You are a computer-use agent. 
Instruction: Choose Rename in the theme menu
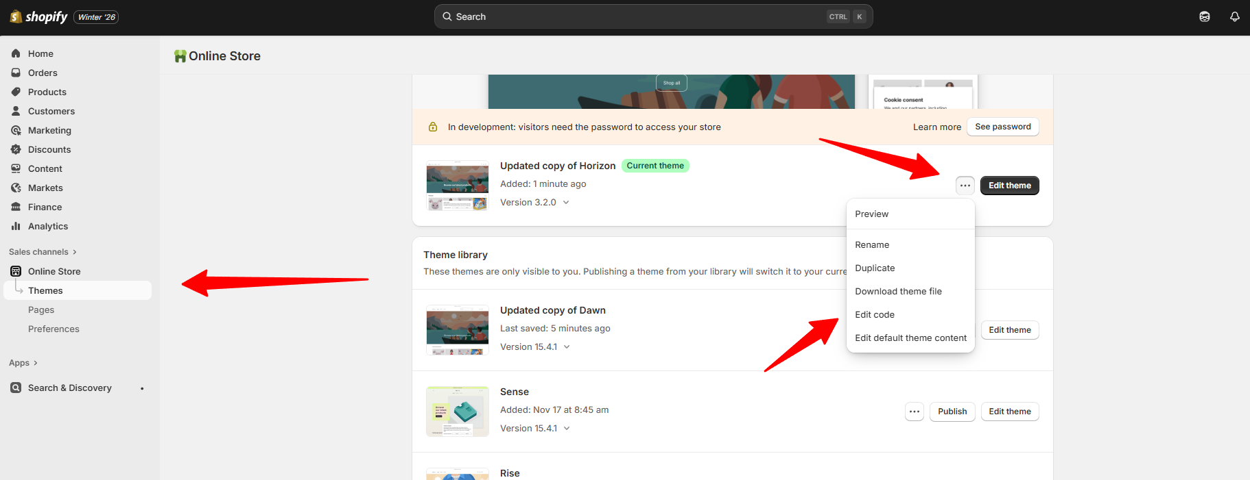coord(910,244)
